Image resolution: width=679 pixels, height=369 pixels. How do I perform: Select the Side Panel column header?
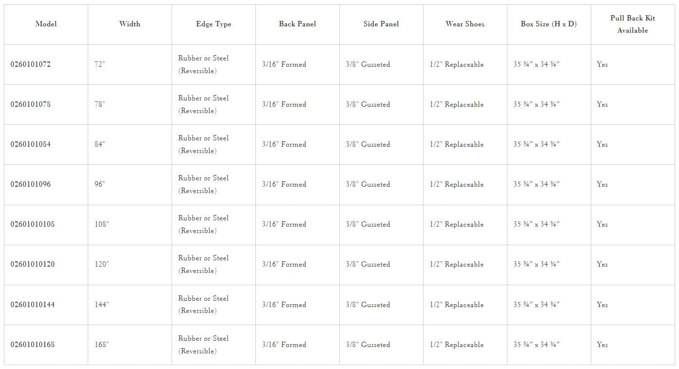(381, 24)
